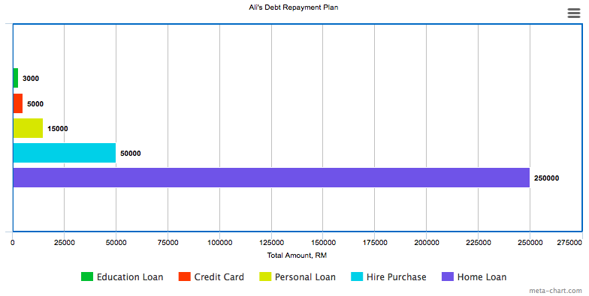Screen dimensions: 589x296
Task: Toggle the Personal Loan legend swatch
Action: click(265, 277)
